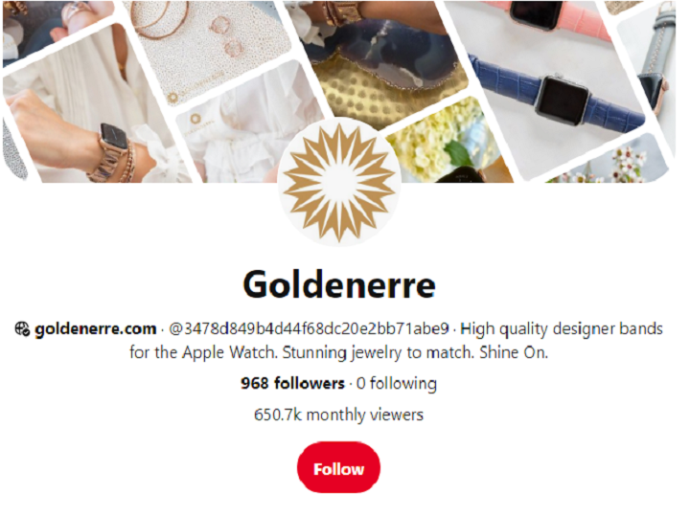The height and width of the screenshot is (517, 690).
Task: Click the 650.7k monthly viewers text
Action: (338, 415)
